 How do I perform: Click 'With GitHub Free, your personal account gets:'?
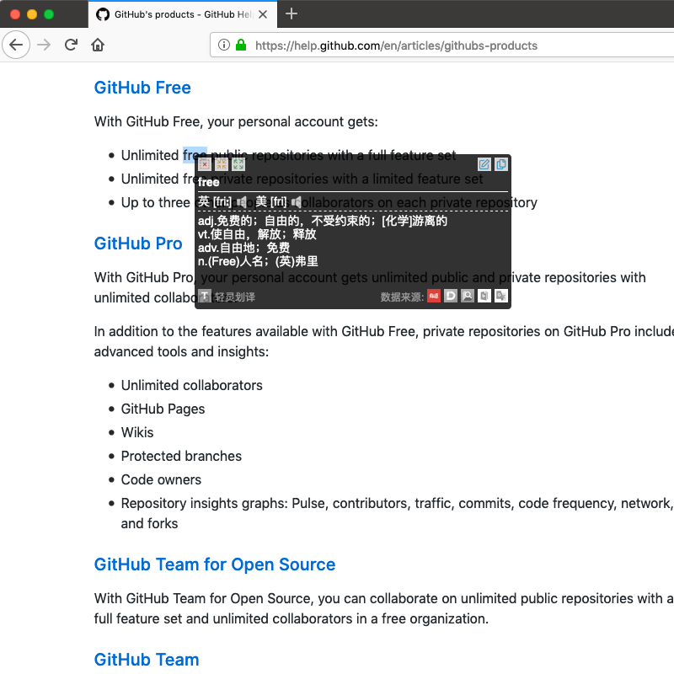click(x=236, y=121)
